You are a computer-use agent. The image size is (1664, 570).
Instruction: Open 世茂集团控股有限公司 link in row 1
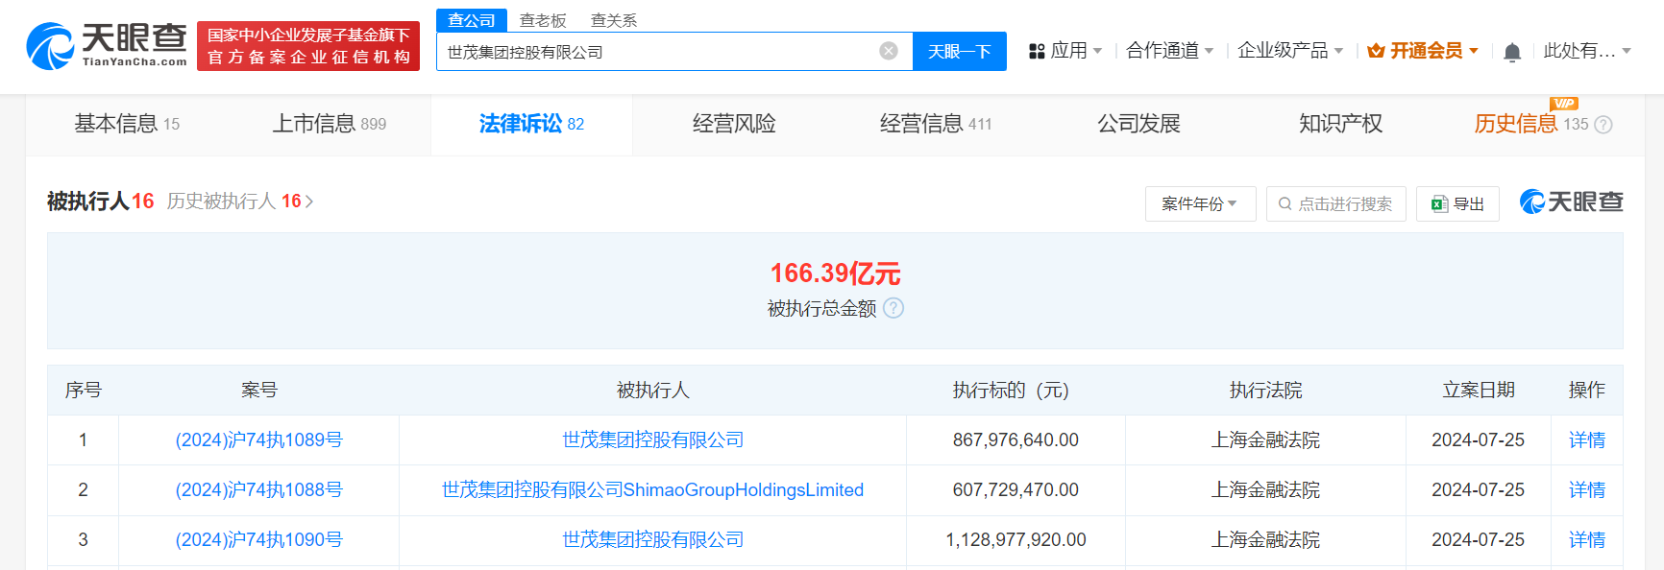pos(652,439)
